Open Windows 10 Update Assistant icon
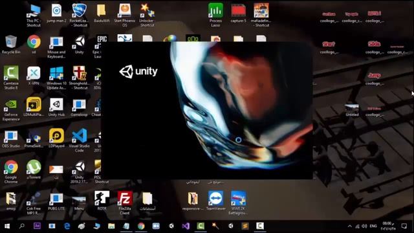The height and width of the screenshot is (233, 414). [x=56, y=78]
